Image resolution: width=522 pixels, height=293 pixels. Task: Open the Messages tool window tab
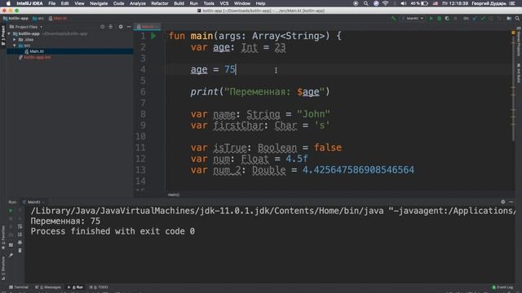48,287
